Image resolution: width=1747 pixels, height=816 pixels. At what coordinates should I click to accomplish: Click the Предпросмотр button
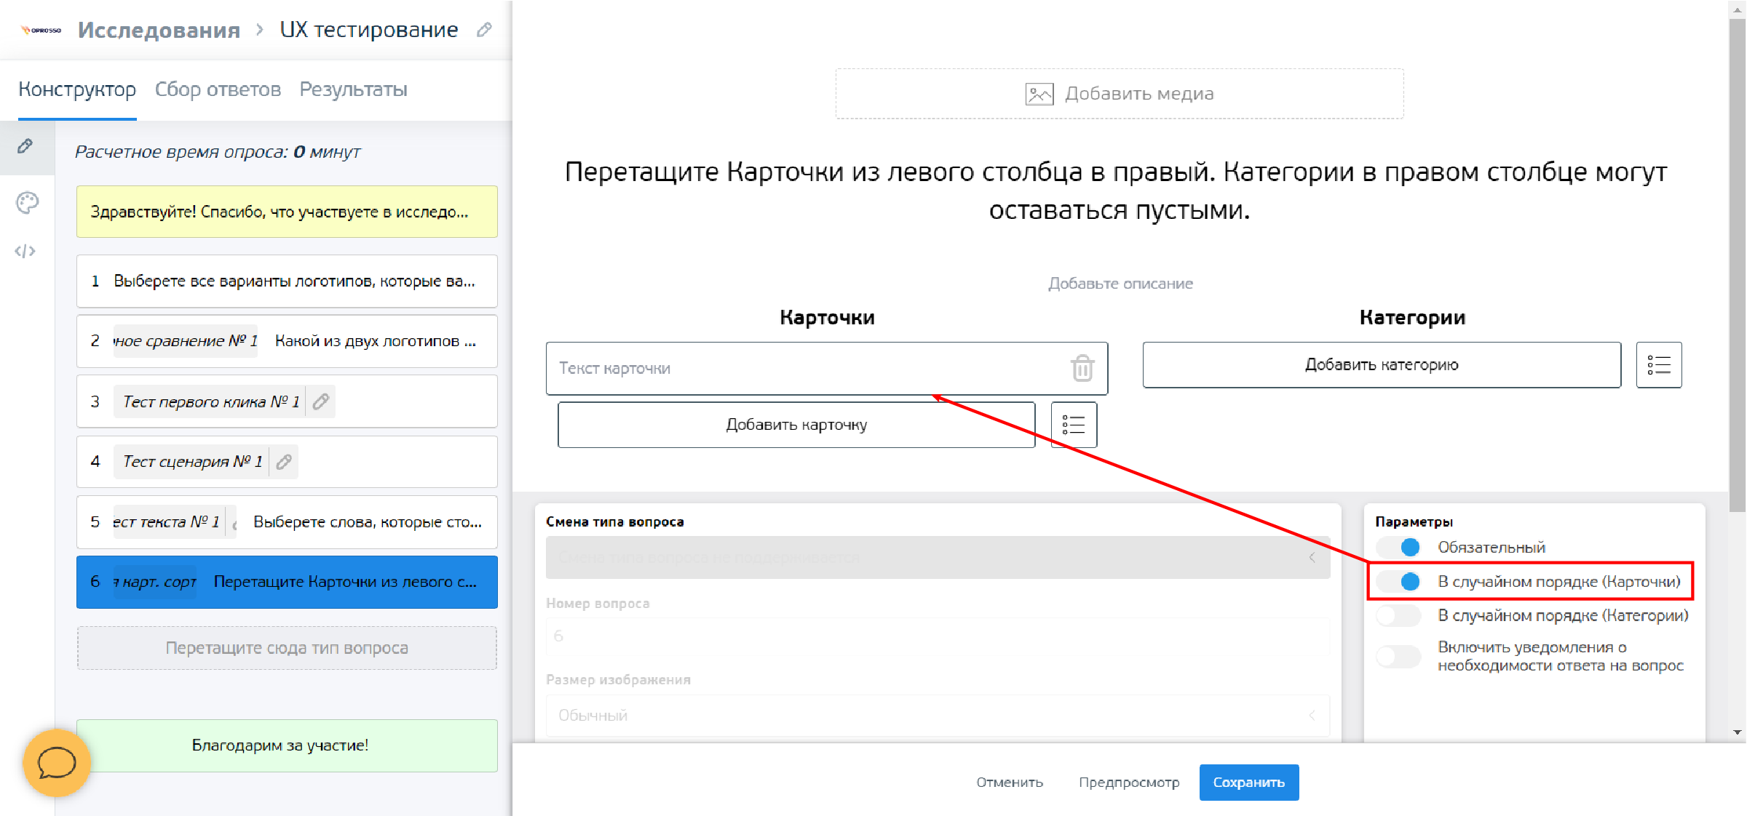1129,783
